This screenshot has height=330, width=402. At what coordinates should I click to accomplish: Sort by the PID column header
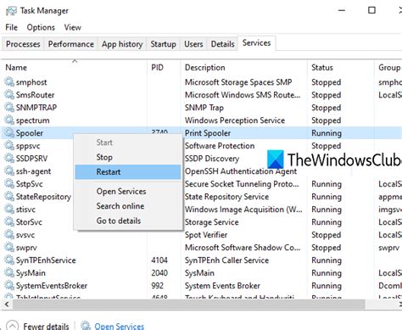coord(164,68)
